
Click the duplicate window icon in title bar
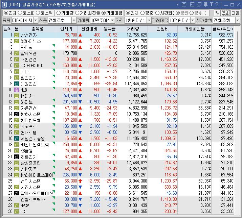[x=199, y=4]
